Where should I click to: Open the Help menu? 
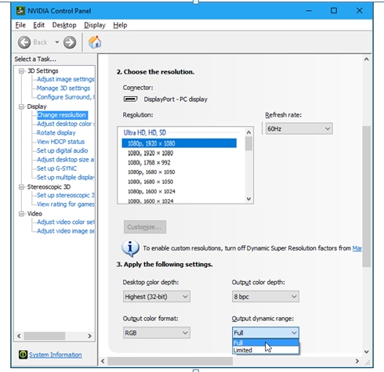click(x=120, y=25)
